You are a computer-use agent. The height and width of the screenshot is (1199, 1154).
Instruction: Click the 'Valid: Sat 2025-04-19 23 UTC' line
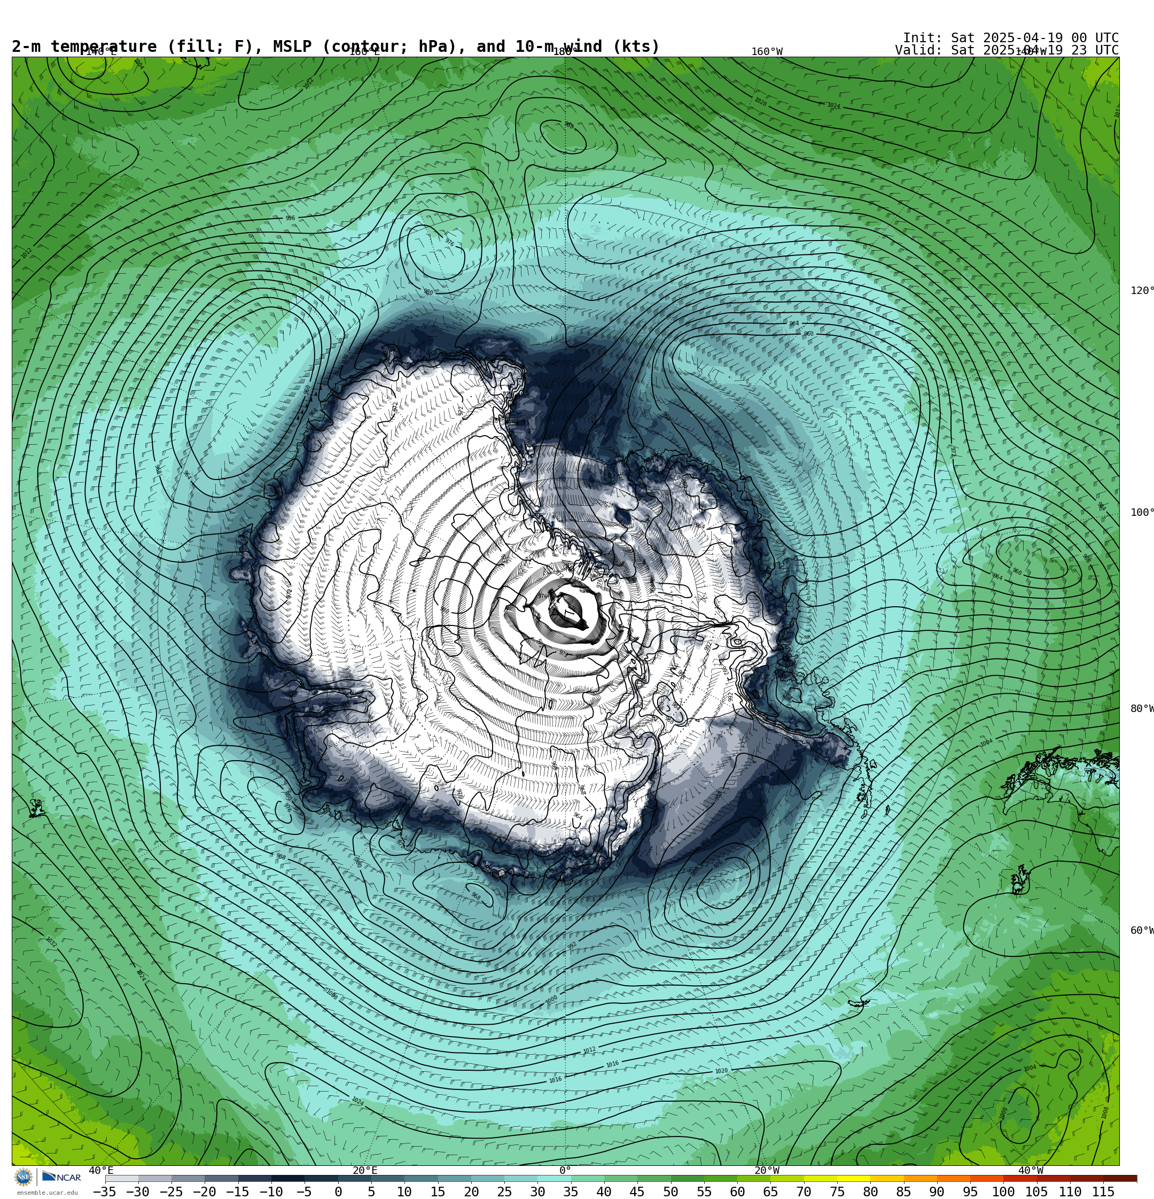(1007, 50)
